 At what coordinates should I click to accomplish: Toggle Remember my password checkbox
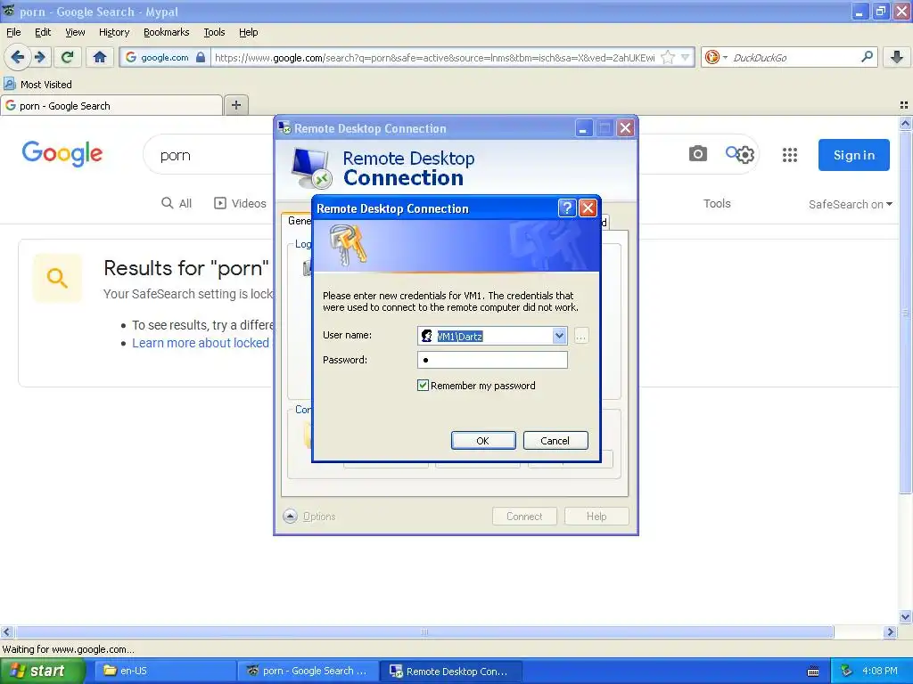424,385
